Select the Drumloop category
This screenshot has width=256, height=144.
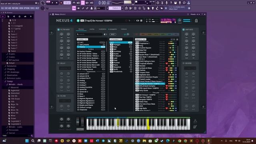coord(121,52)
